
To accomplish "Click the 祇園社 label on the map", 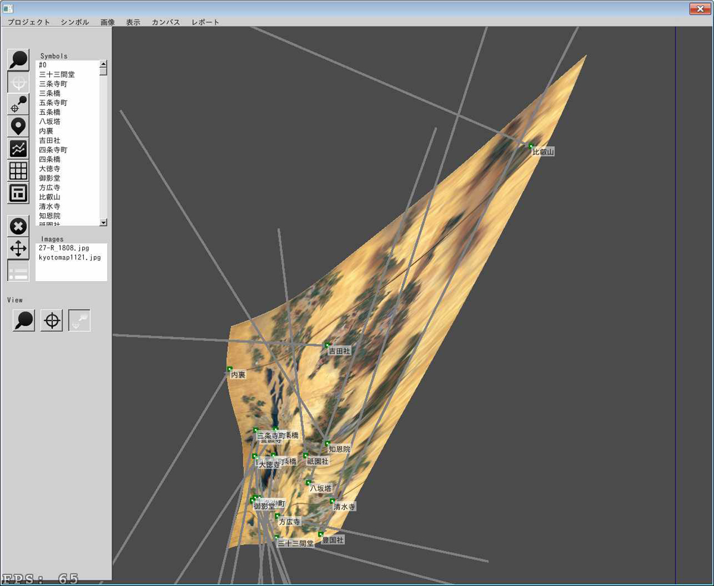I will 317,461.
